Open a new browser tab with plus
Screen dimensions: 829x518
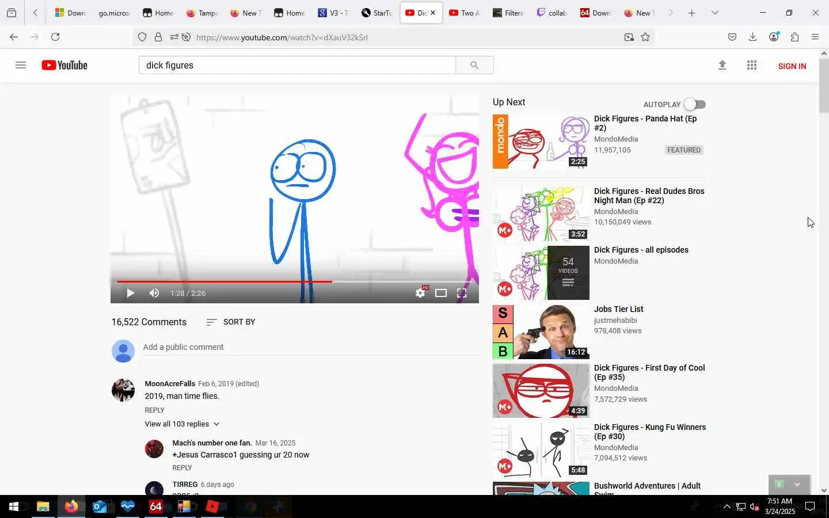(692, 13)
